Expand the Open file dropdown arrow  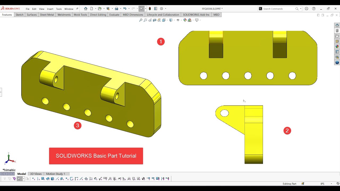click(104, 9)
